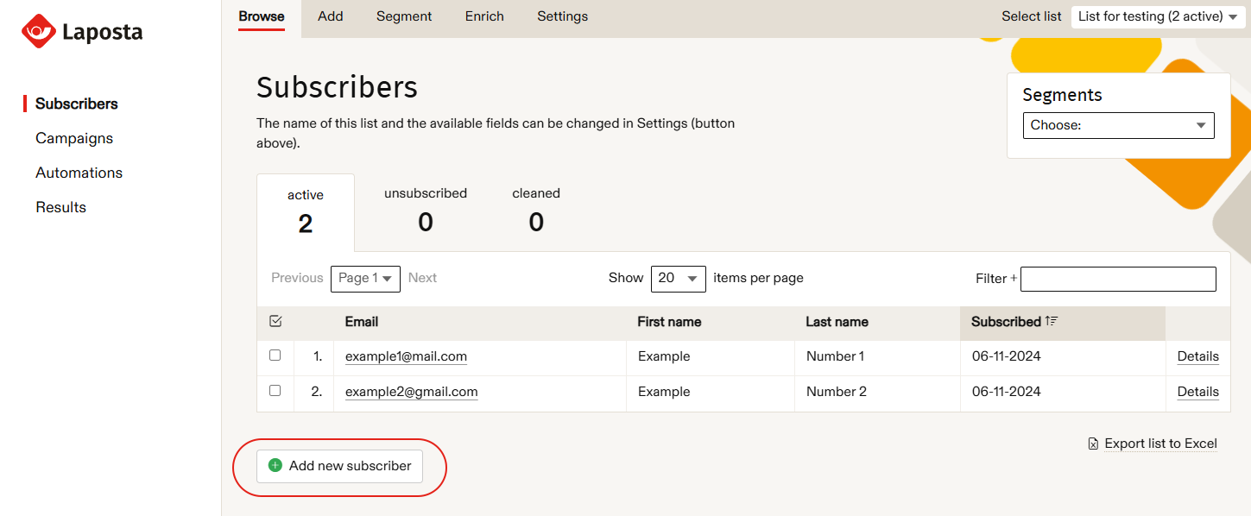Go to Subscribers in the sidebar
The width and height of the screenshot is (1251, 516).
tap(77, 104)
